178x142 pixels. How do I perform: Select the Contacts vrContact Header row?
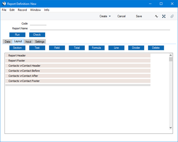[78, 66]
